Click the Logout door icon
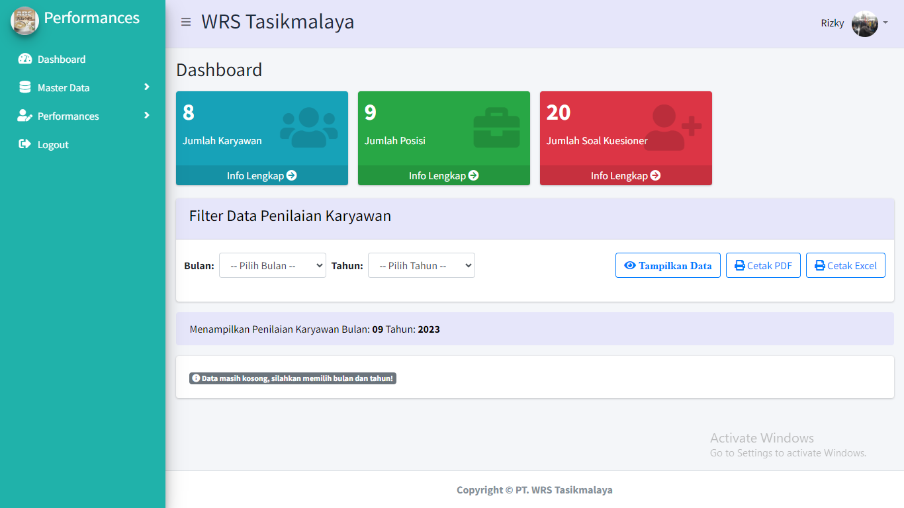 coord(25,144)
